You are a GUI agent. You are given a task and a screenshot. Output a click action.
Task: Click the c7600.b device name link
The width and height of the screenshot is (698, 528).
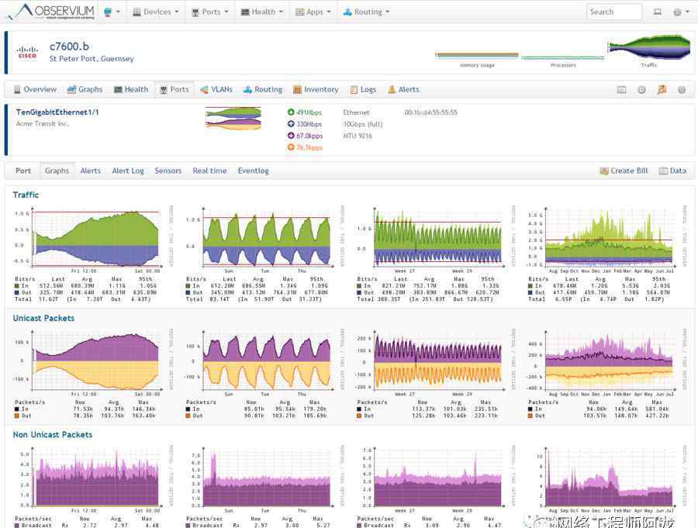[x=69, y=47]
